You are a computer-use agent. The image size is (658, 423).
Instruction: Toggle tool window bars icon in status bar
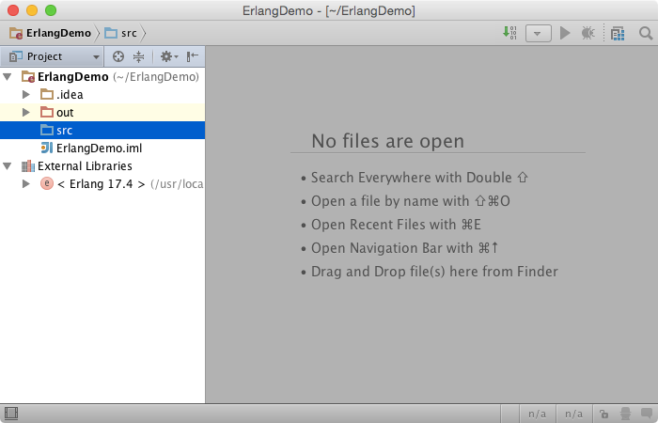pos(11,414)
